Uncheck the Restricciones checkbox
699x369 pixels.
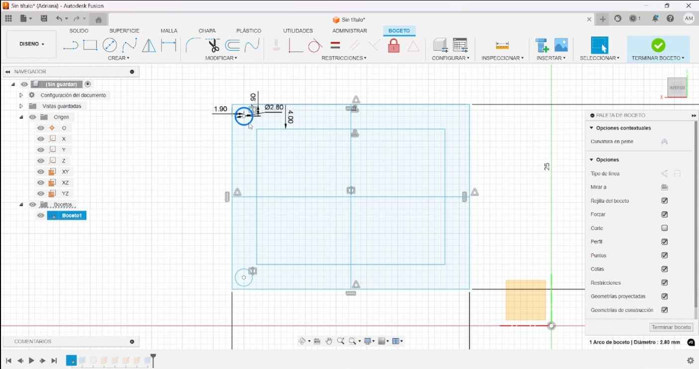coord(664,282)
